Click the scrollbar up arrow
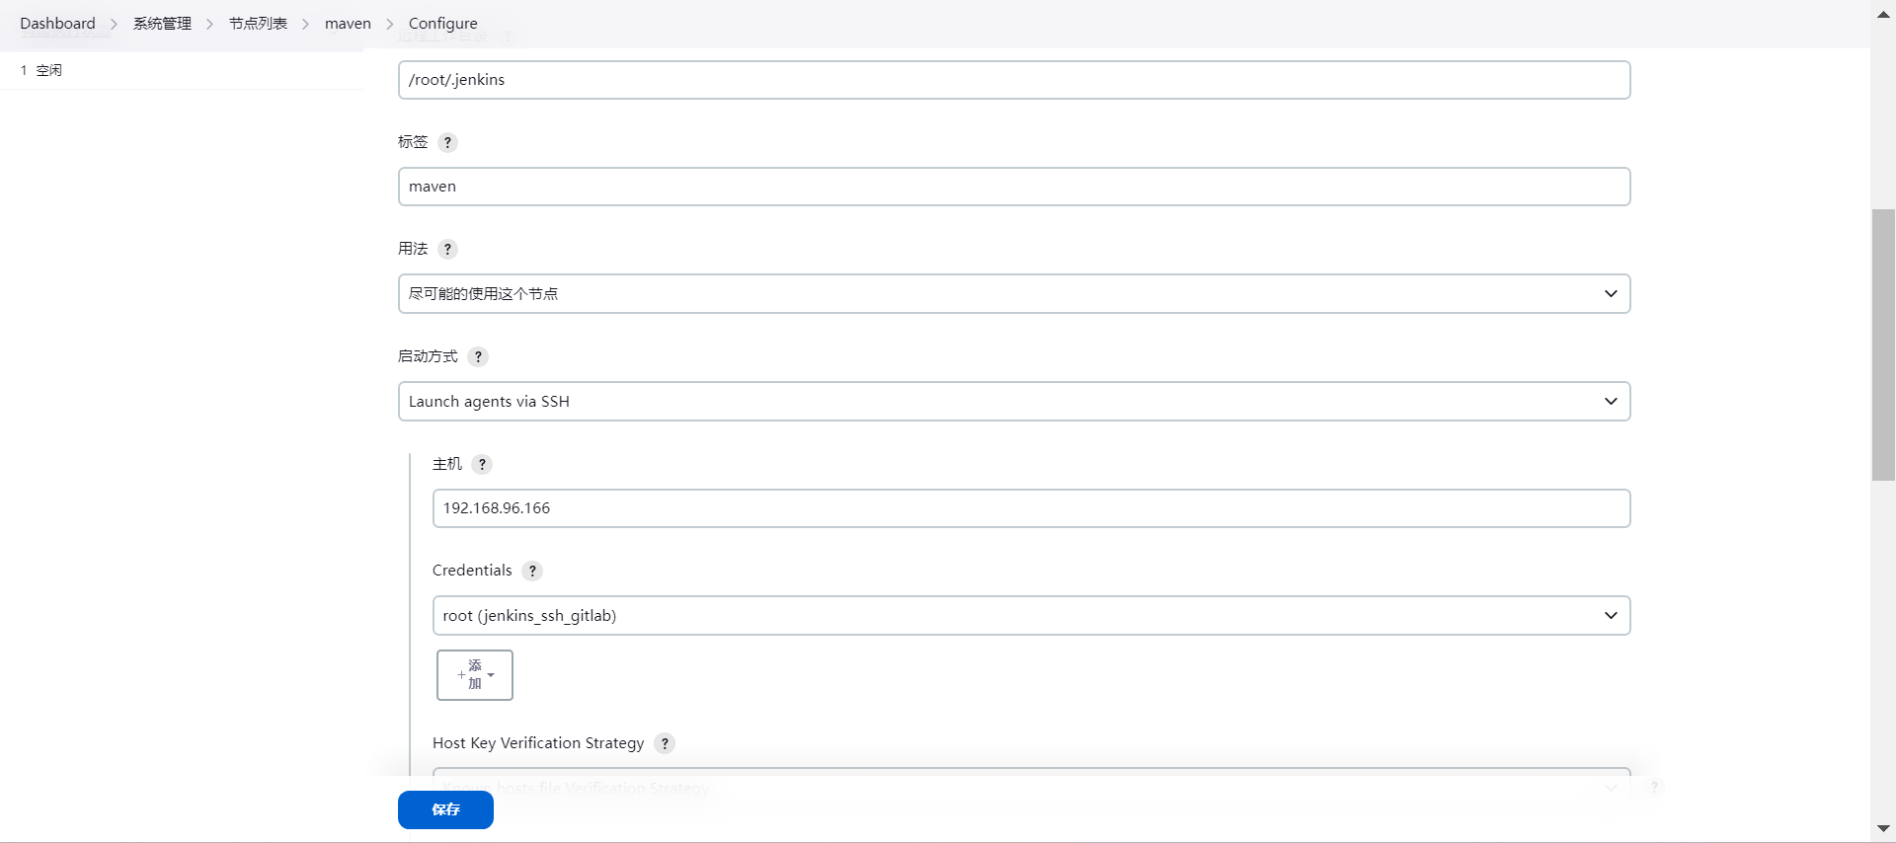Image resolution: width=1896 pixels, height=843 pixels. (1883, 14)
